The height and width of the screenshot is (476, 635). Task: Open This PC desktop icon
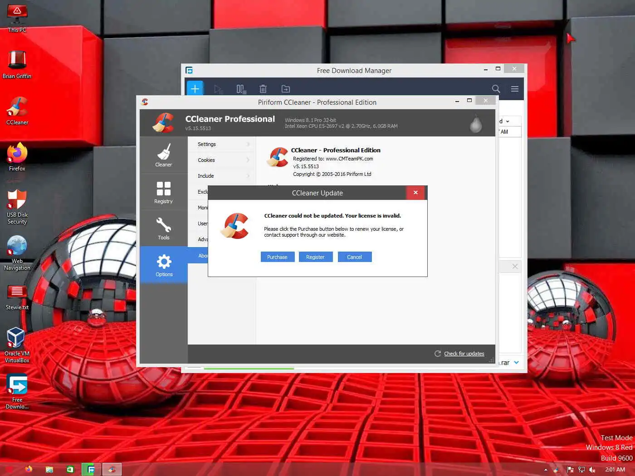tap(17, 19)
